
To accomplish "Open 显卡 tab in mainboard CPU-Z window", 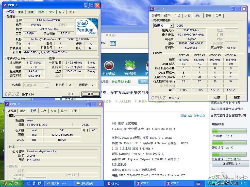I will point(64,111).
